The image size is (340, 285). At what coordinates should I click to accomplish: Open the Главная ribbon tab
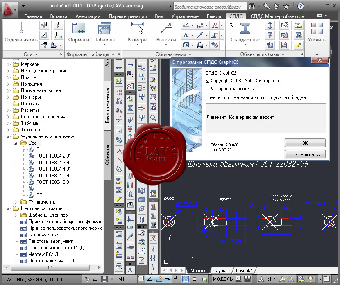point(33,16)
